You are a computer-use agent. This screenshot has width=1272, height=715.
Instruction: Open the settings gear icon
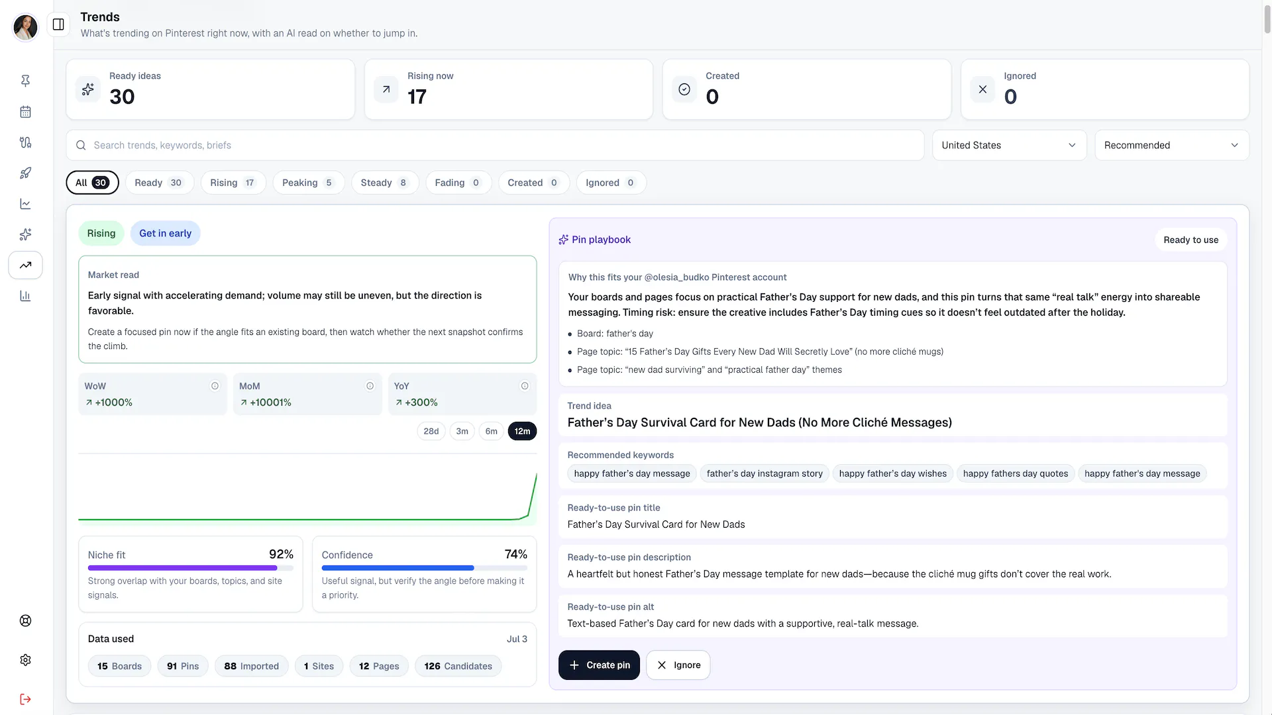tap(25, 660)
